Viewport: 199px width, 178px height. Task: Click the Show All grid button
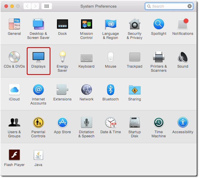point(47,6)
